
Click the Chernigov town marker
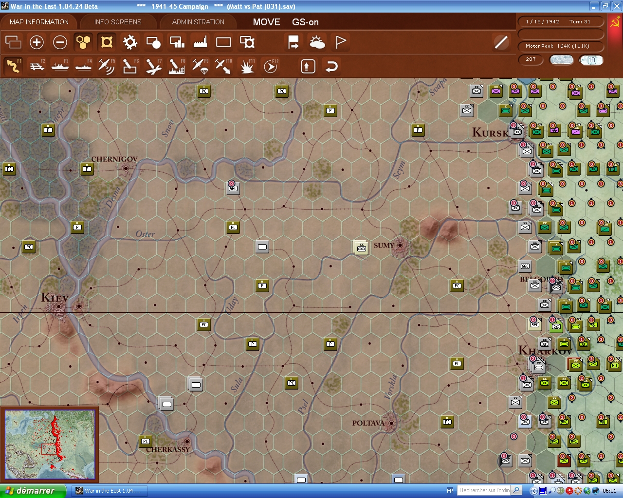coord(126,168)
